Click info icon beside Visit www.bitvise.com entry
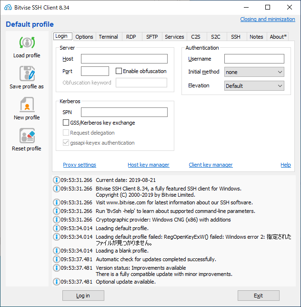The image size is (301, 307). 57,202
